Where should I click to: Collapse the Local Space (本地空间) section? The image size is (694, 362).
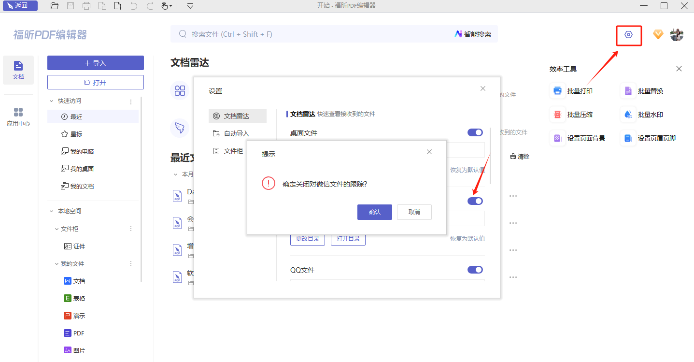tap(52, 211)
